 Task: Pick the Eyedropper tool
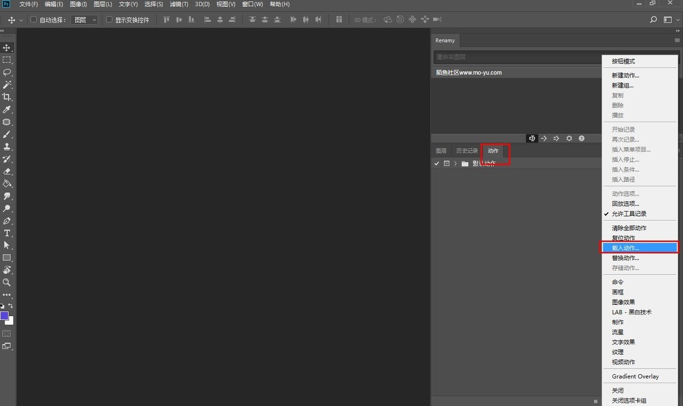(x=7, y=110)
